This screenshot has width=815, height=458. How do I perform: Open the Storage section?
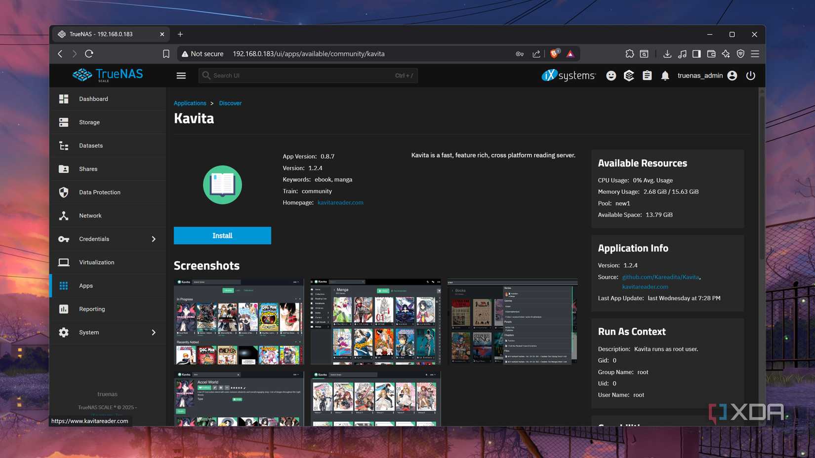(x=108, y=122)
